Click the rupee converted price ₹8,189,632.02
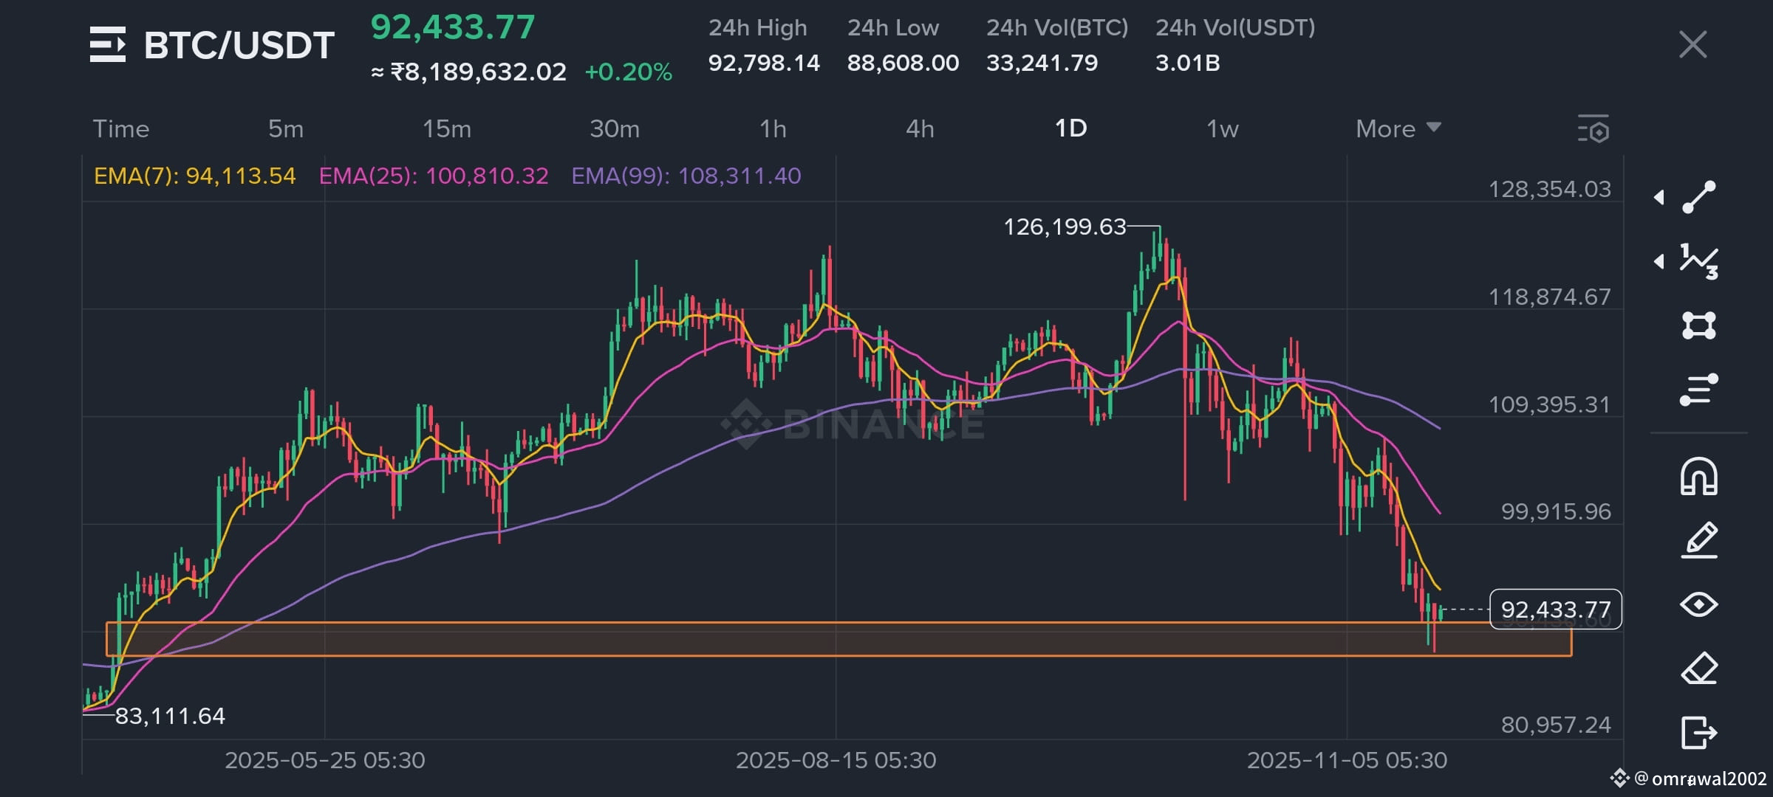 point(478,72)
